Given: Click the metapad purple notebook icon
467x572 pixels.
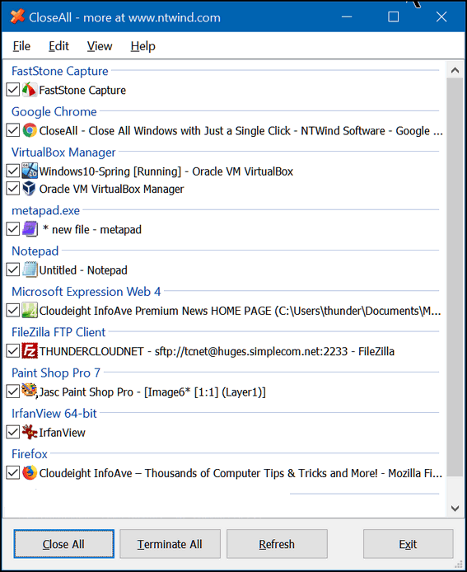Looking at the screenshot, I should (x=30, y=229).
